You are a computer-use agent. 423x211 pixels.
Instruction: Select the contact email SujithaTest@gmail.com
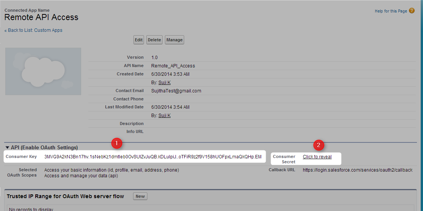pos(176,91)
